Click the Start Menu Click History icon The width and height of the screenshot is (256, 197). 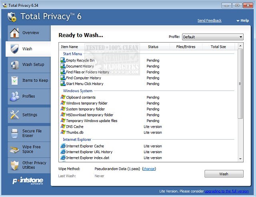(x=63, y=84)
